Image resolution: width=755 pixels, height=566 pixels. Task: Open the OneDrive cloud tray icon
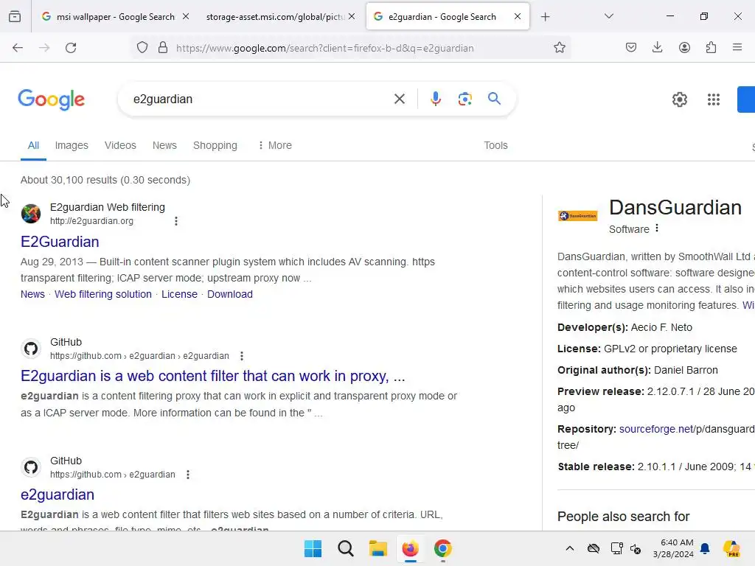(594, 548)
